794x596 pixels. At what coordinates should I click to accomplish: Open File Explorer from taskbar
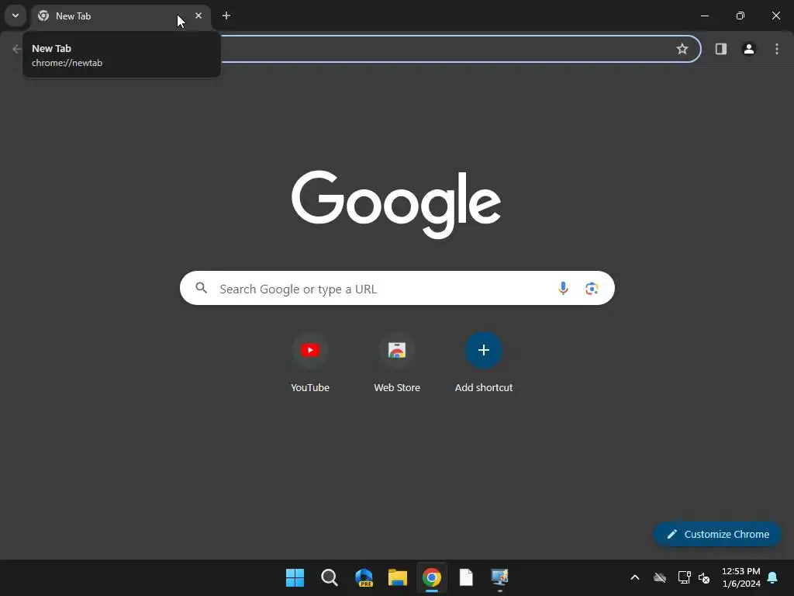coord(398,577)
